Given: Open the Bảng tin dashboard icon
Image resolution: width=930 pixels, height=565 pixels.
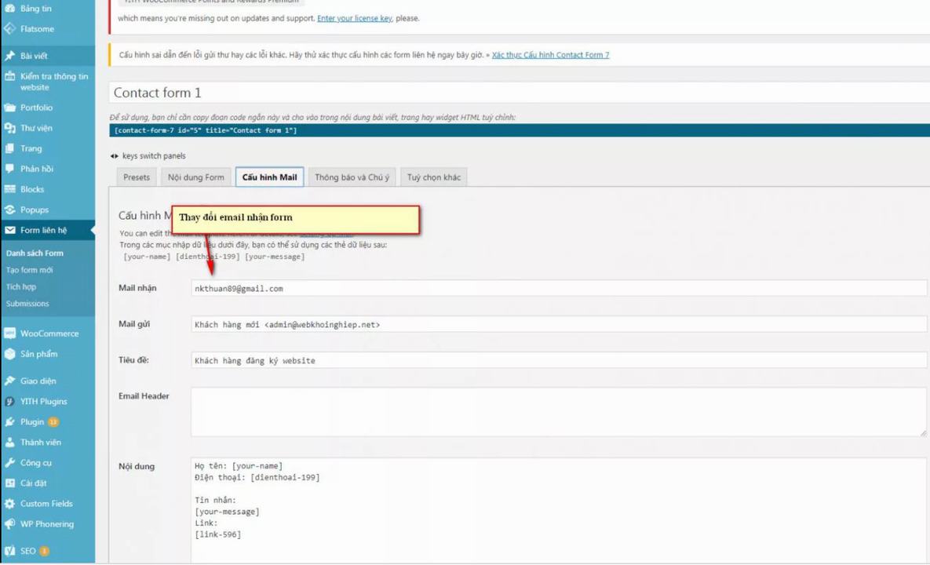Looking at the screenshot, I should [x=10, y=9].
